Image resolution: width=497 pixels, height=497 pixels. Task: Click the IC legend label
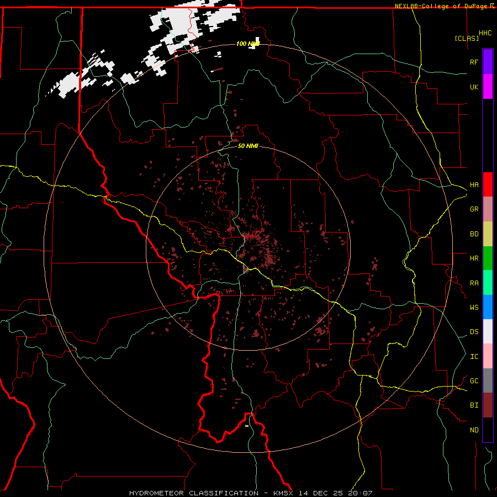tap(474, 357)
